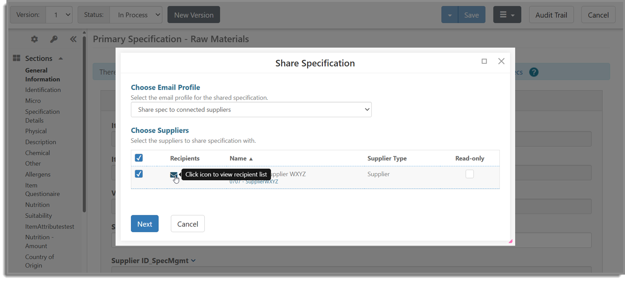Click the envelope recipient list icon
Screen dimensions: 625x281
click(x=174, y=175)
